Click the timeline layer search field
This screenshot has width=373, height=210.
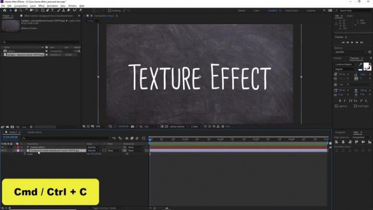click(x=65, y=138)
